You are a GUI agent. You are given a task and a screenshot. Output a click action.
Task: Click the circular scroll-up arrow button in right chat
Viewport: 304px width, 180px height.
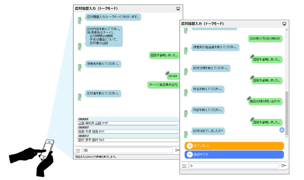(282, 130)
